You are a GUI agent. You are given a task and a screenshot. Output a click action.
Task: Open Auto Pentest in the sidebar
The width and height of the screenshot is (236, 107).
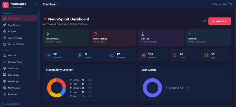coord(19,25)
